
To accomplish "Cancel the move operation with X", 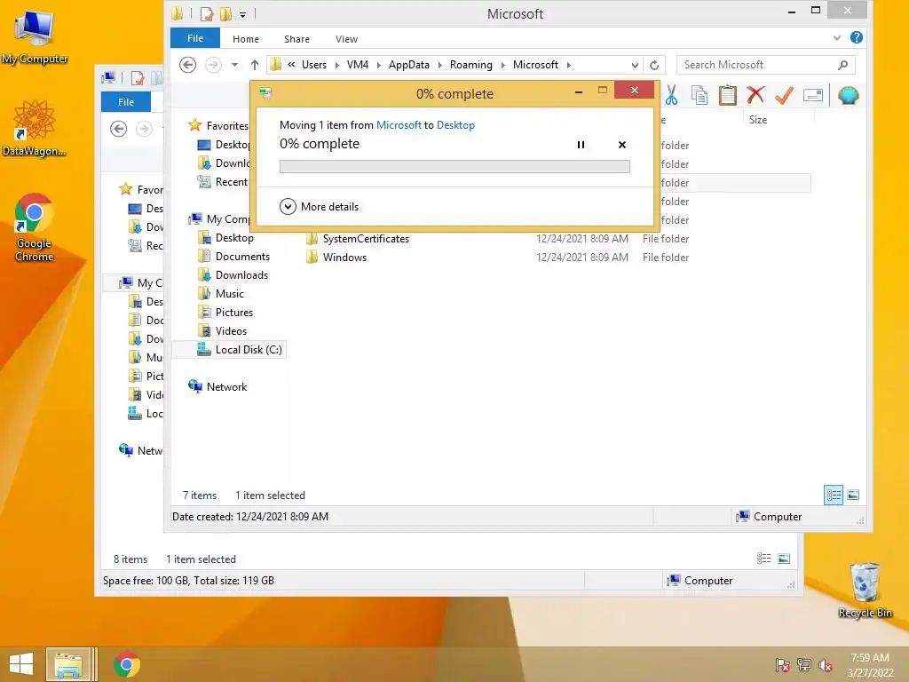I will (622, 145).
